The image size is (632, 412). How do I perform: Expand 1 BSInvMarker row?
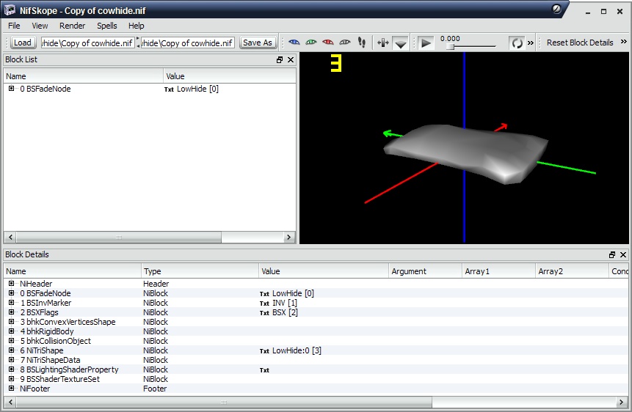click(x=11, y=303)
